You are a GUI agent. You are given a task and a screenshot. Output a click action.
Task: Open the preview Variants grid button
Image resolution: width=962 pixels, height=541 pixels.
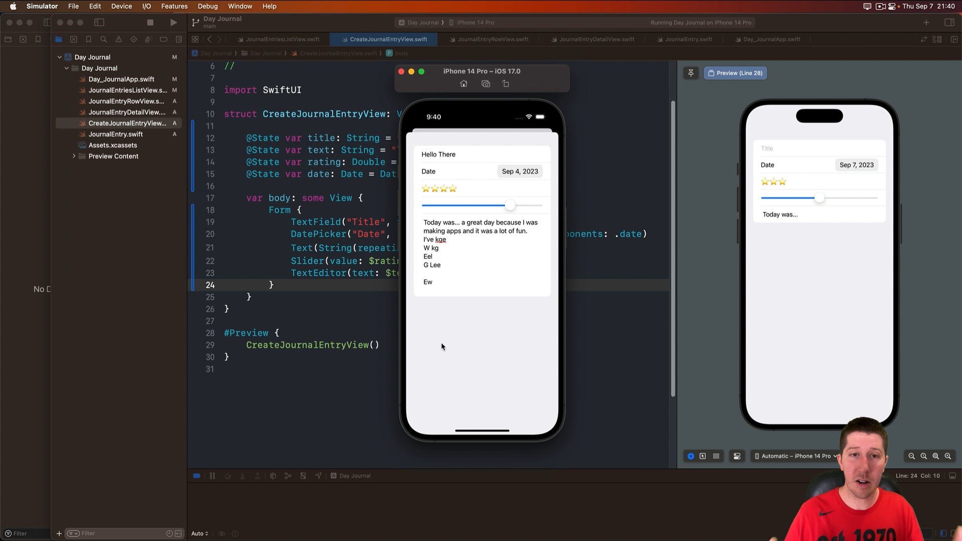pyautogui.click(x=716, y=456)
